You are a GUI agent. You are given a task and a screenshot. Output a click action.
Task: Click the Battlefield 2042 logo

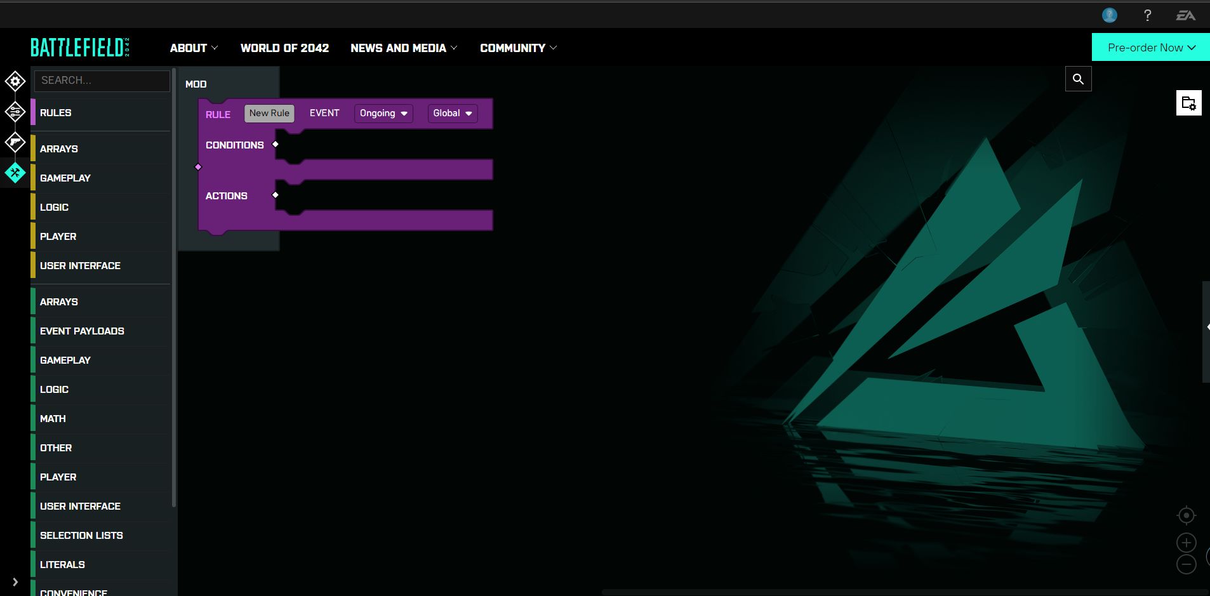coord(80,48)
